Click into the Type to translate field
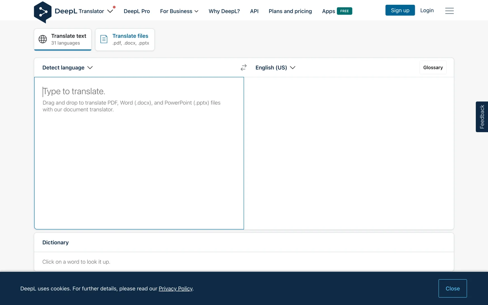Screen dimensions: 488x305 pyautogui.click(x=139, y=153)
